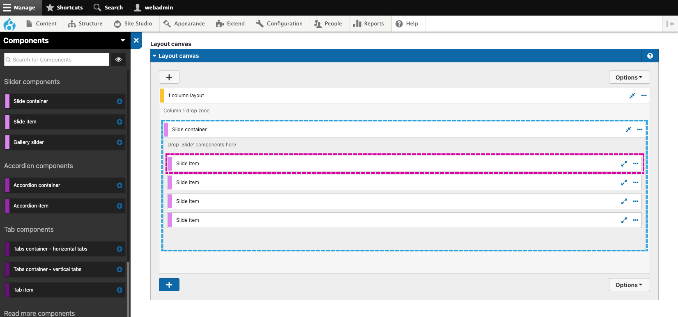Open more options ellipsis for Slide container
This screenshot has height=317, width=678.
[x=640, y=130]
